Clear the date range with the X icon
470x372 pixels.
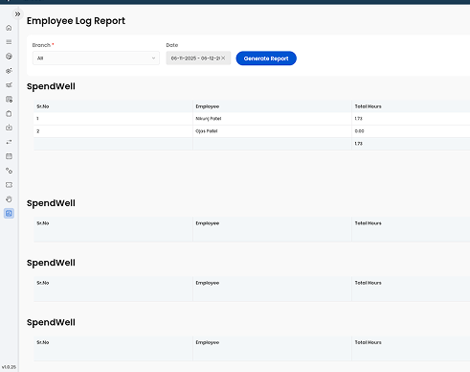[x=223, y=58]
